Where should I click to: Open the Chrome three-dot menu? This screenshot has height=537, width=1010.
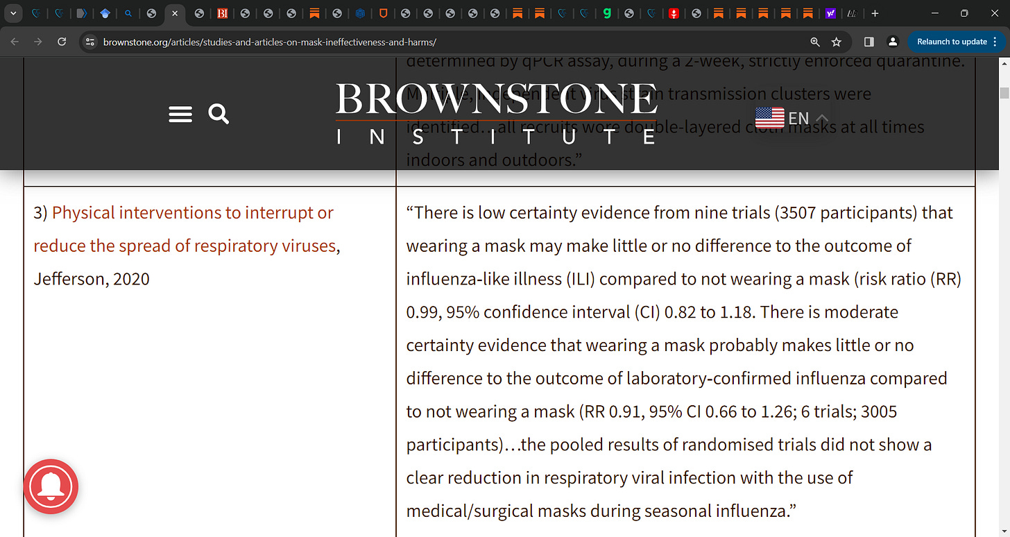[x=996, y=42]
